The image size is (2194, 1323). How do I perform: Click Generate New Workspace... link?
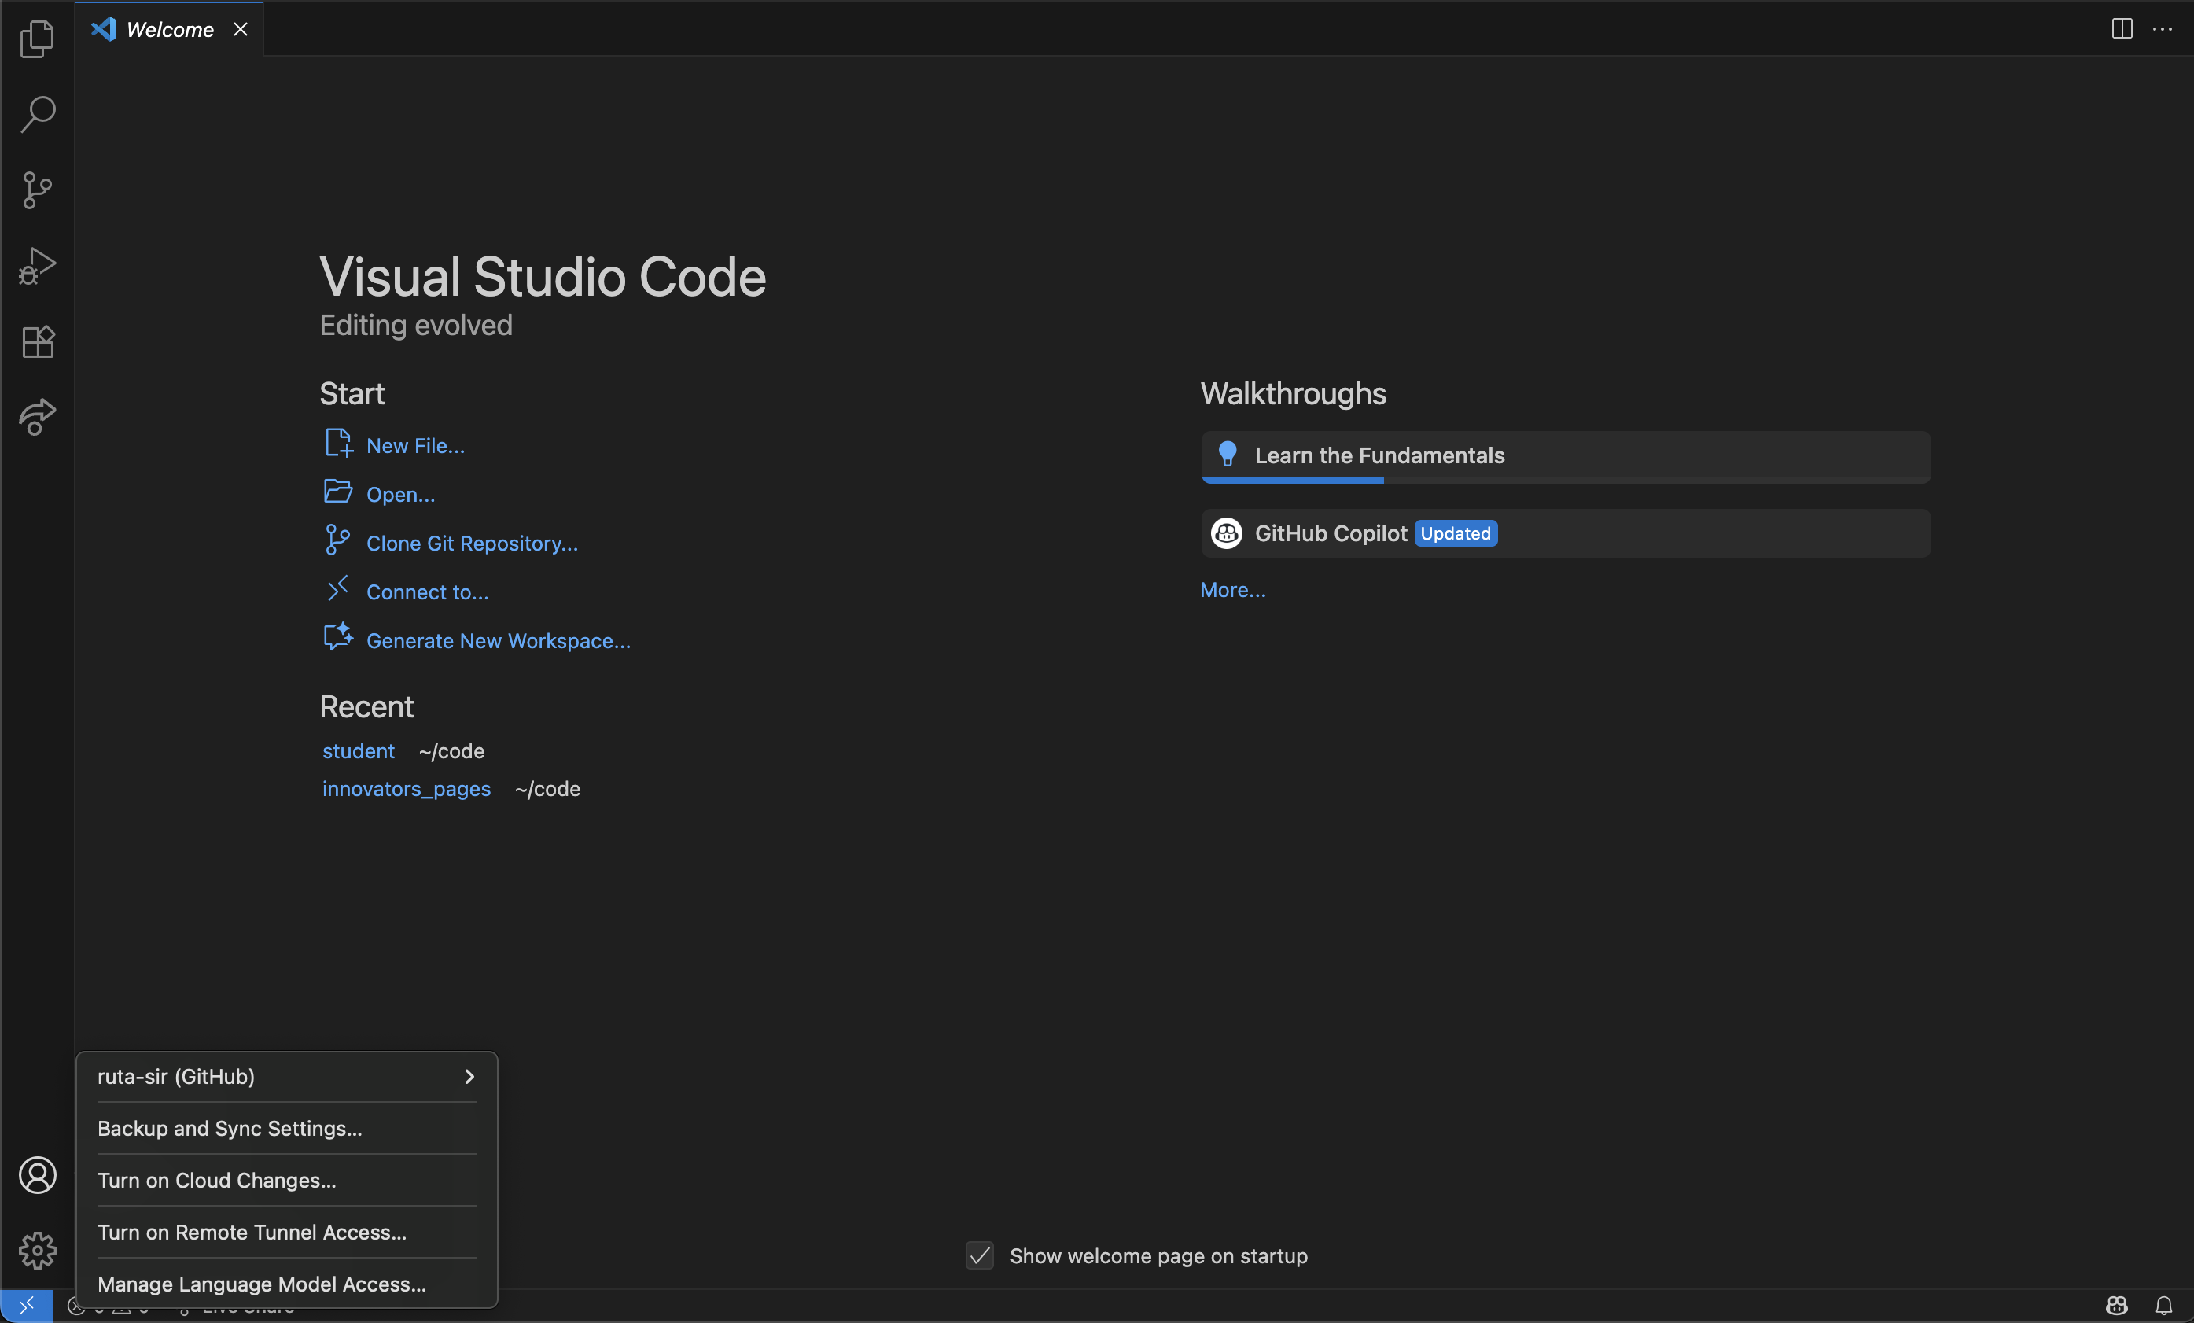[x=499, y=642]
